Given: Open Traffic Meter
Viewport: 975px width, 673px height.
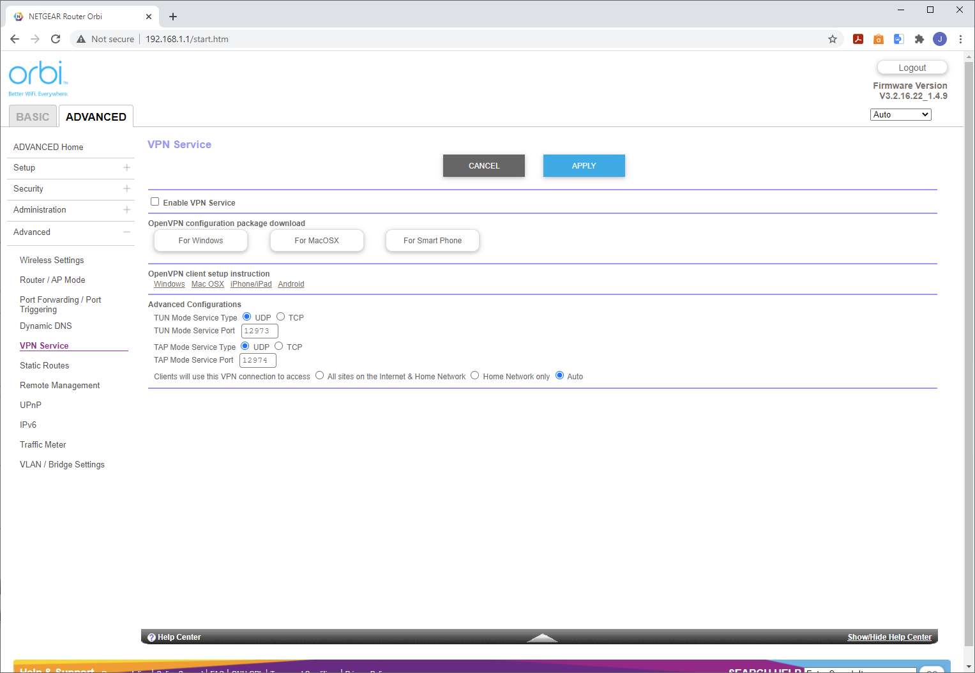Looking at the screenshot, I should (43, 444).
